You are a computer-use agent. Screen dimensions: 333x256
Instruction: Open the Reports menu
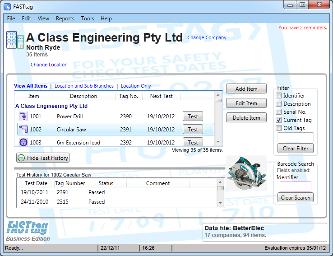click(x=65, y=19)
